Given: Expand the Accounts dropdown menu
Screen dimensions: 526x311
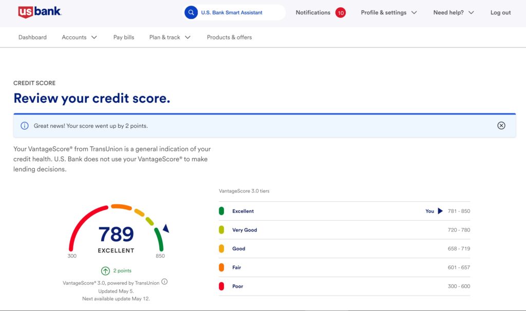Looking at the screenshot, I should (x=79, y=37).
